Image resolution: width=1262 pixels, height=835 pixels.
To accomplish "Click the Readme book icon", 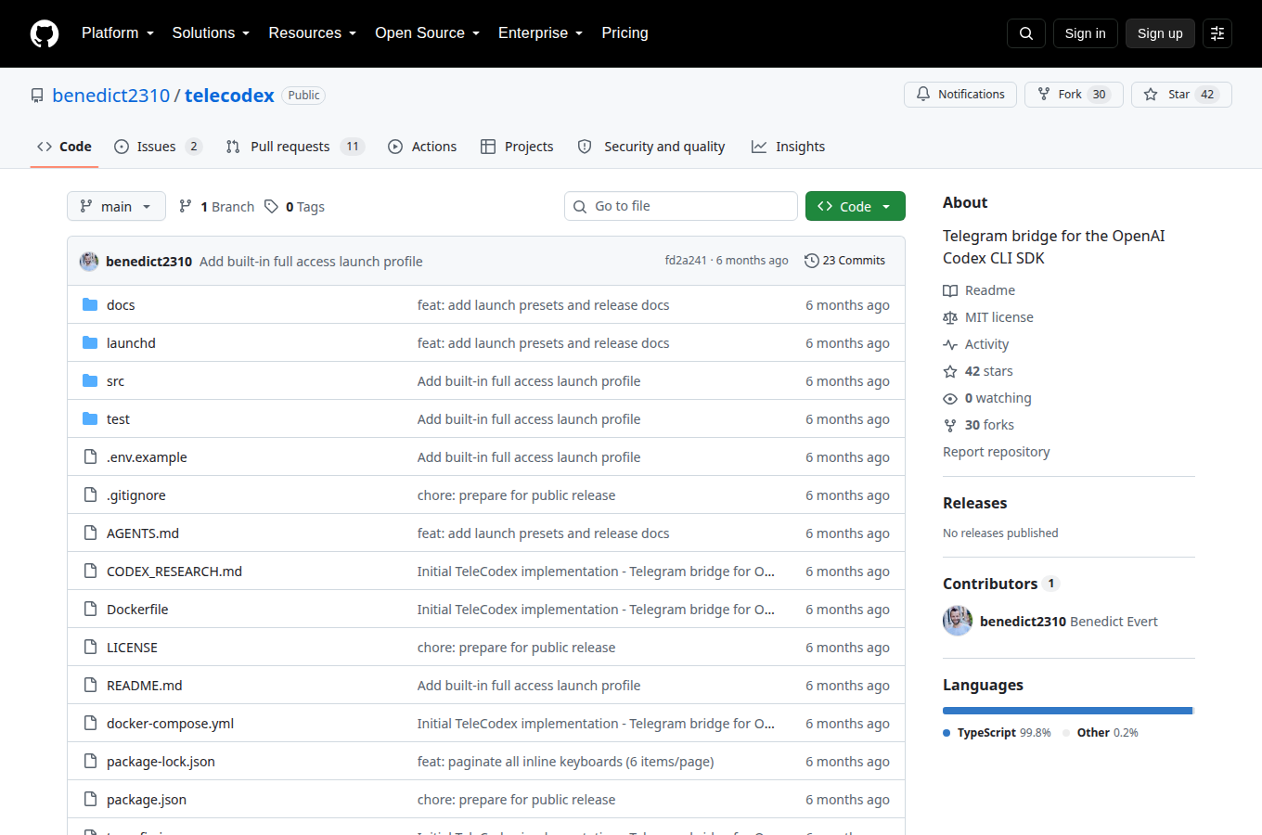I will (950, 290).
